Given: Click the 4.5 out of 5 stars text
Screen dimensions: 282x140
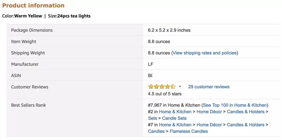Looking at the screenshot, I should 165,94.
